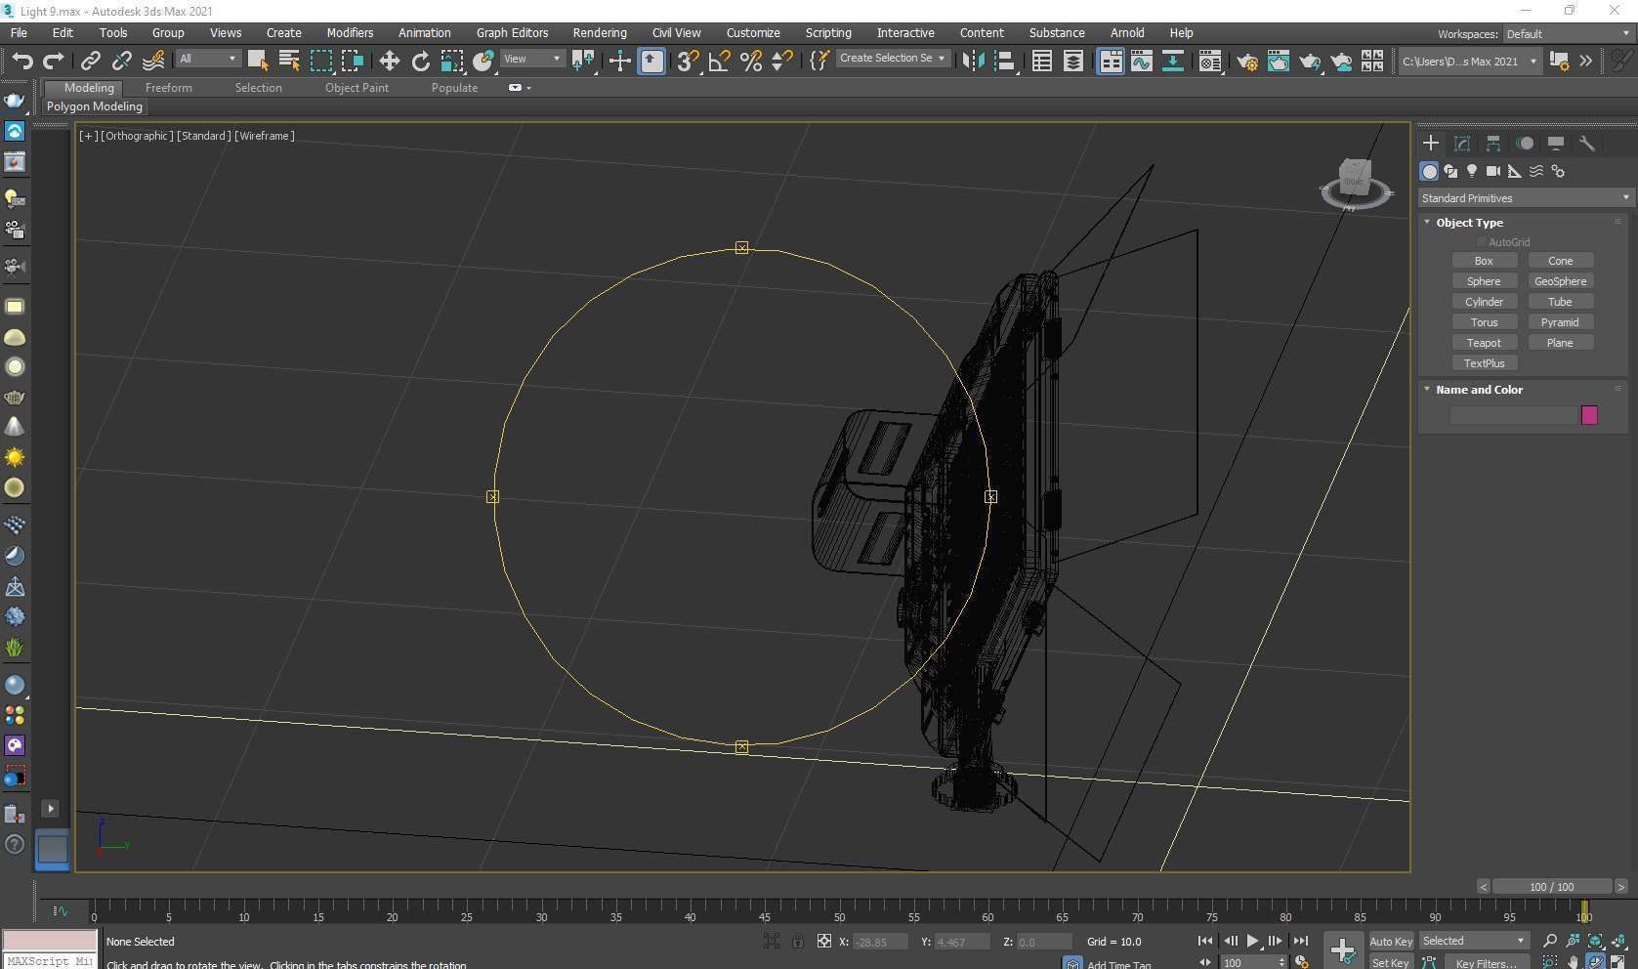The width and height of the screenshot is (1638, 969).
Task: Open the Graph Editors menu
Action: (x=512, y=32)
